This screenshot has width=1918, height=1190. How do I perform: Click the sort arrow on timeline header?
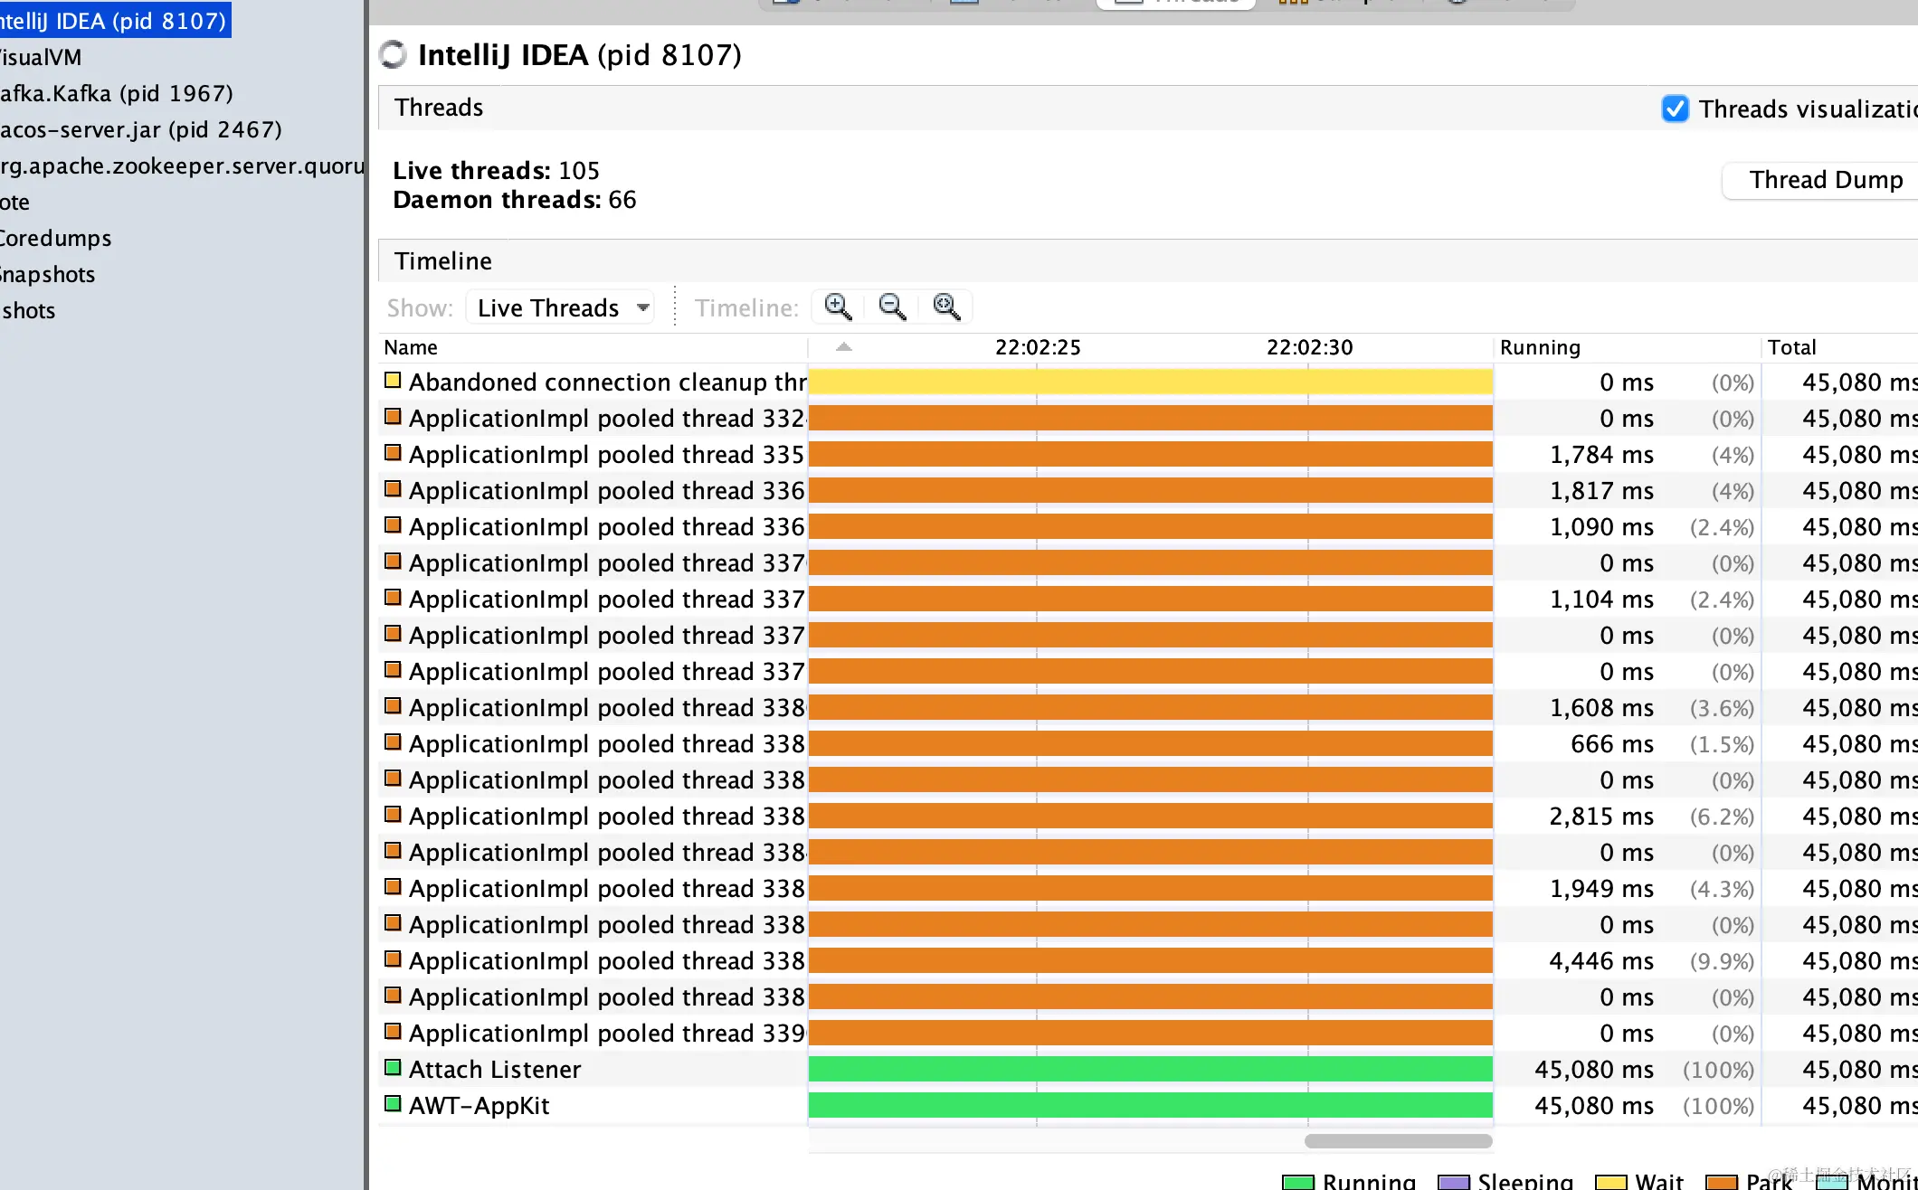[844, 347]
